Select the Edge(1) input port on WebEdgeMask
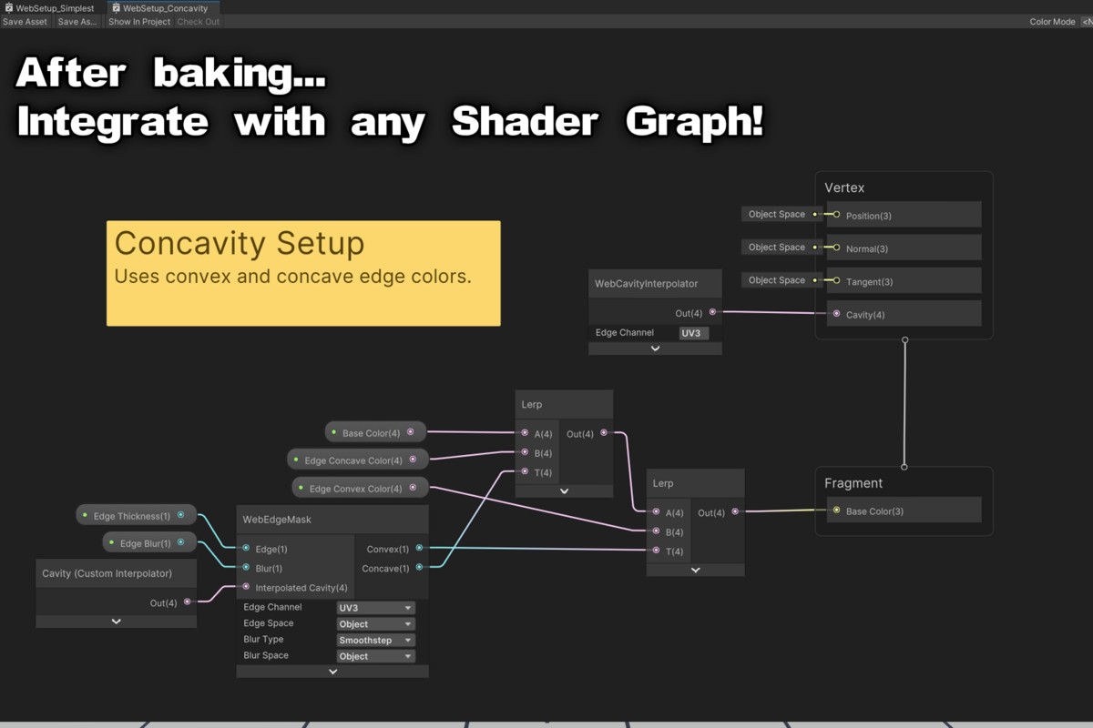This screenshot has width=1093, height=728. pyautogui.click(x=245, y=548)
